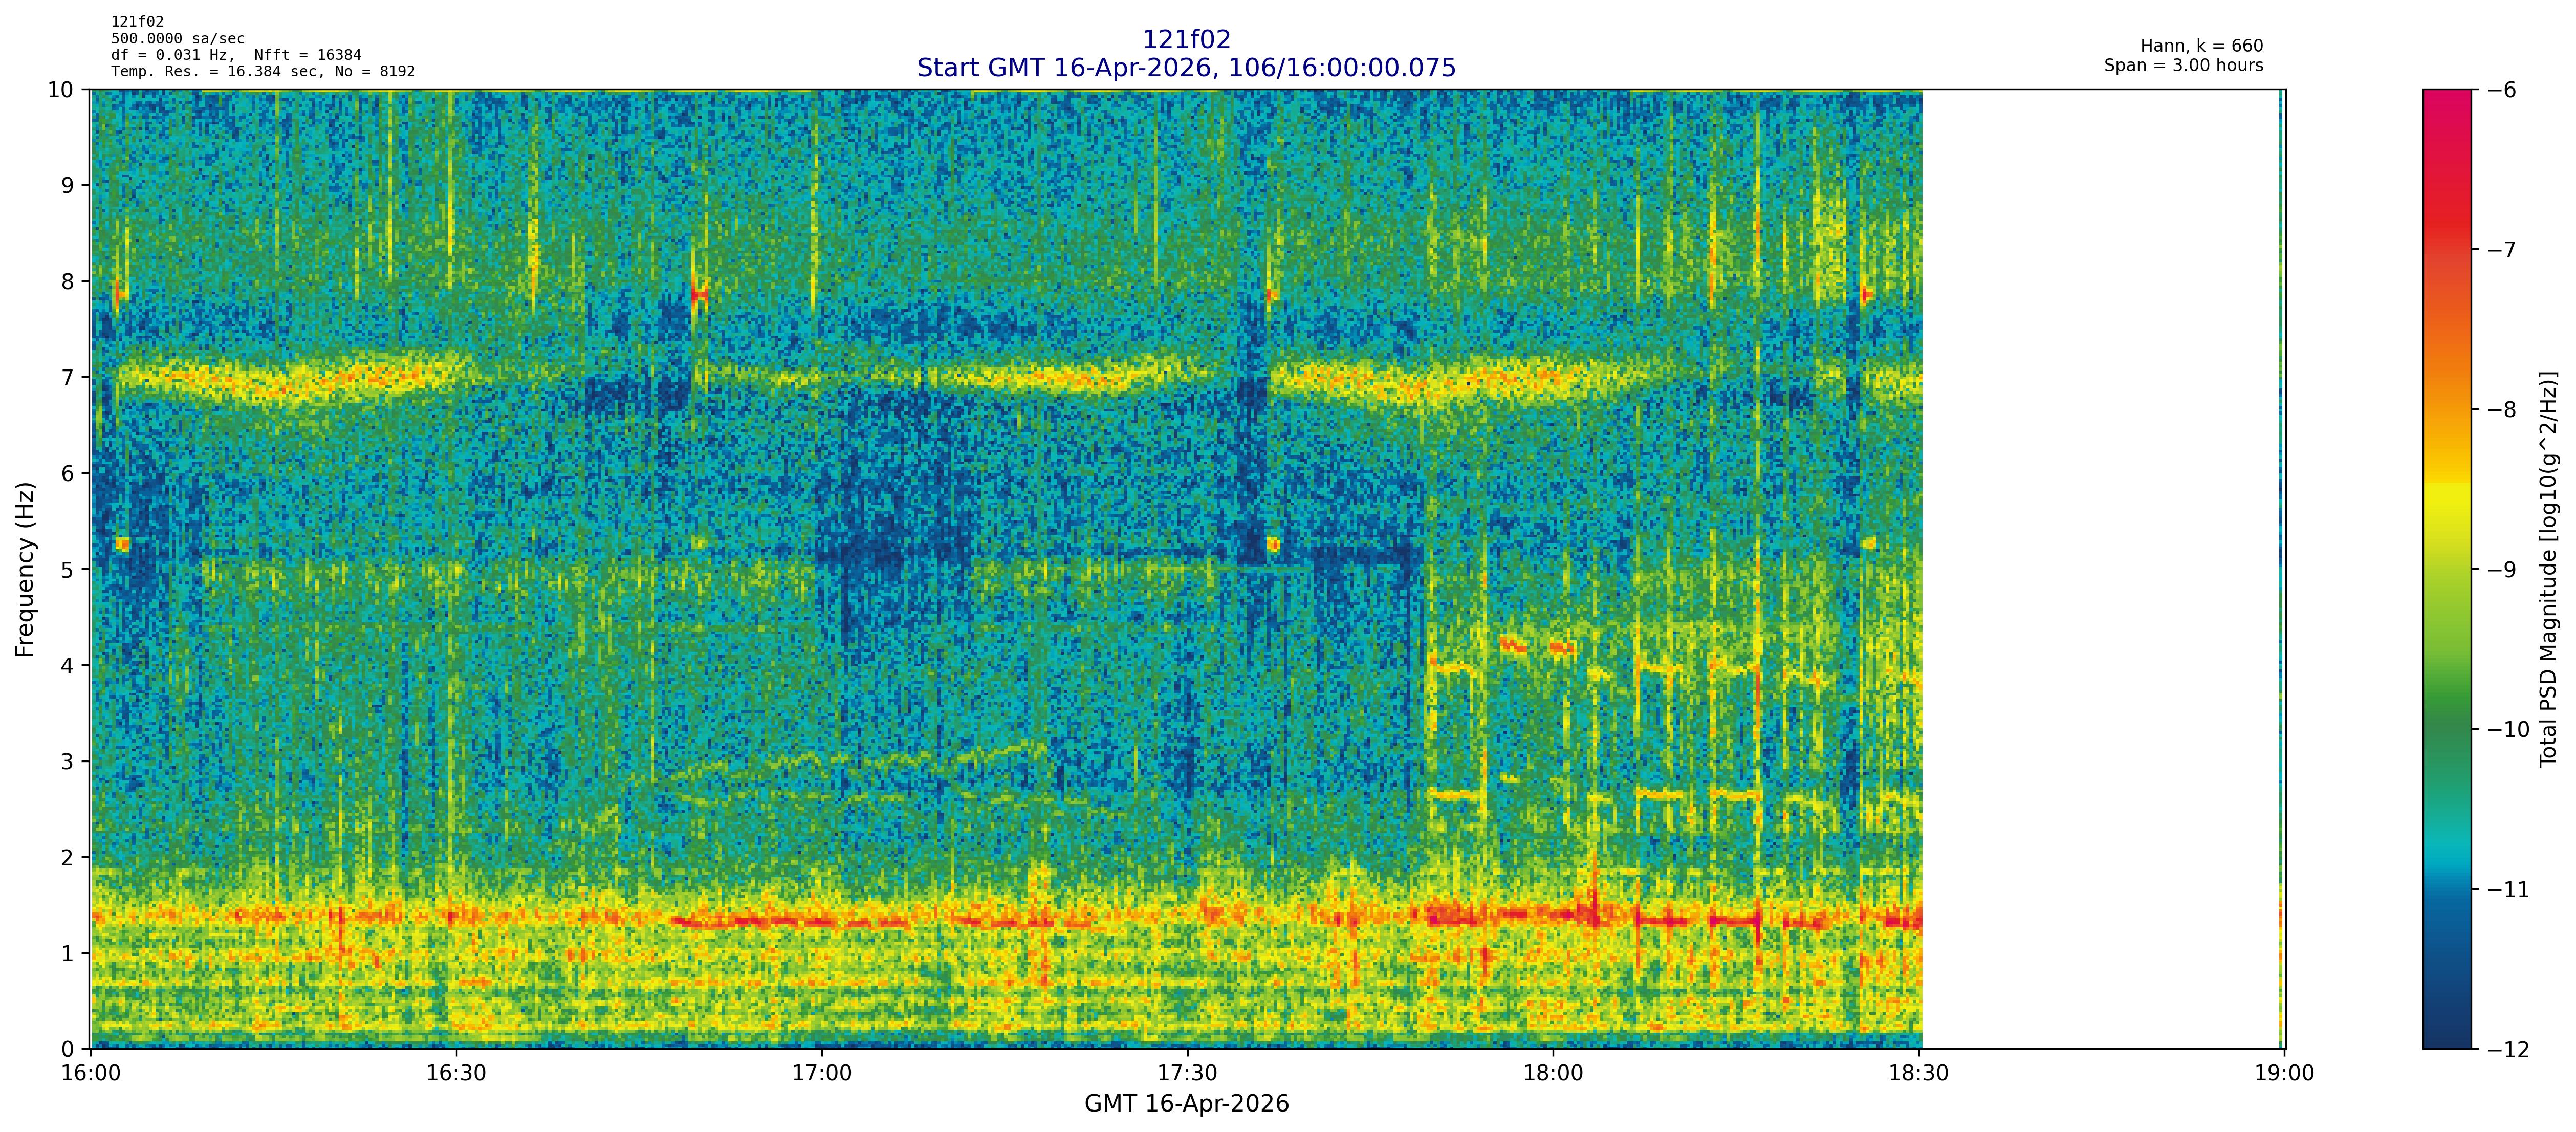Image resolution: width=2576 pixels, height=1132 pixels.
Task: Click the 500.0000 sa/sec header text
Action: 177,39
